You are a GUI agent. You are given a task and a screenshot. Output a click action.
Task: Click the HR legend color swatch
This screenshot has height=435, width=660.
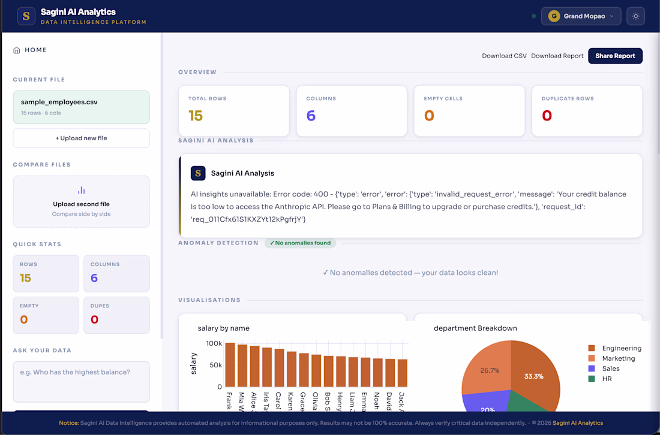(592, 379)
